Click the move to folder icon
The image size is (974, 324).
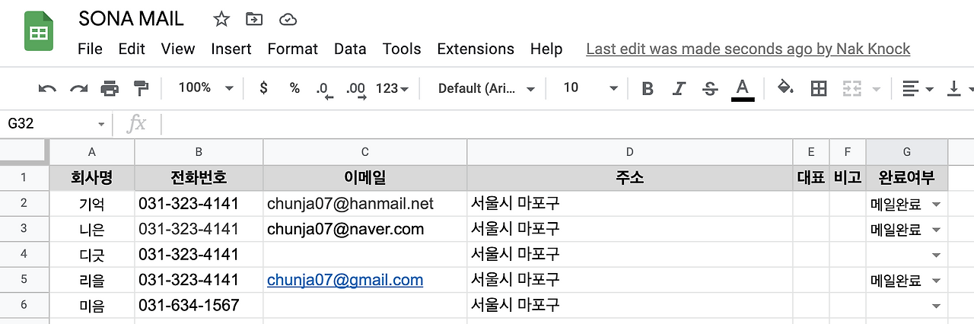tap(255, 19)
